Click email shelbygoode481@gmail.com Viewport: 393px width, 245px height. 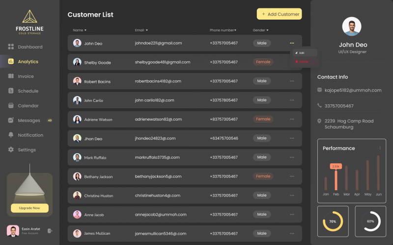coord(163,62)
